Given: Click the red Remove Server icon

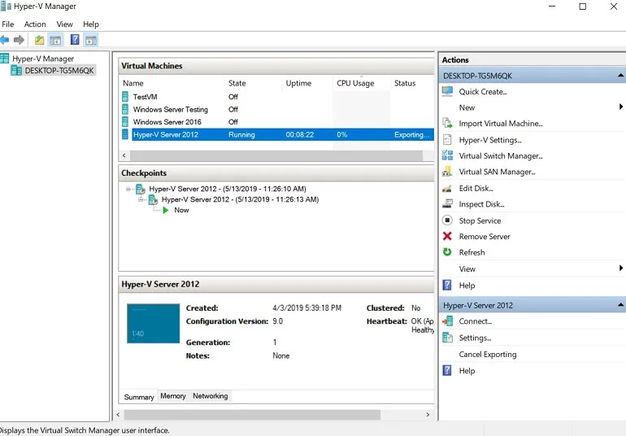Looking at the screenshot, I should pyautogui.click(x=447, y=237).
